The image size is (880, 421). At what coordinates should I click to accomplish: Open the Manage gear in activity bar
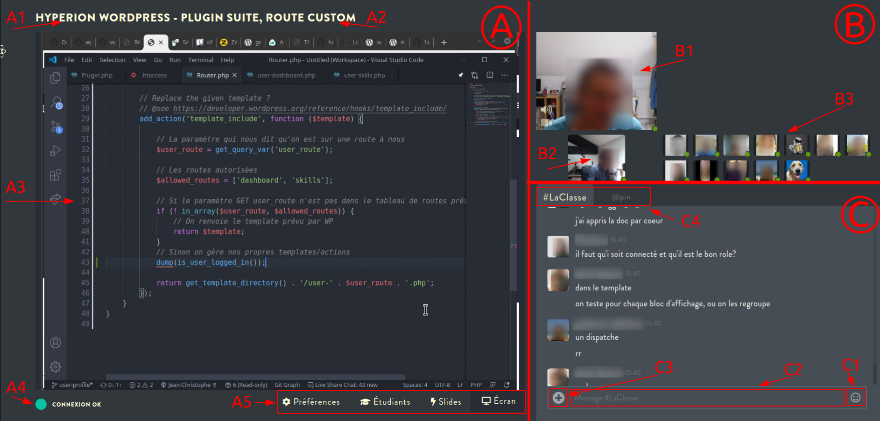pyautogui.click(x=55, y=367)
